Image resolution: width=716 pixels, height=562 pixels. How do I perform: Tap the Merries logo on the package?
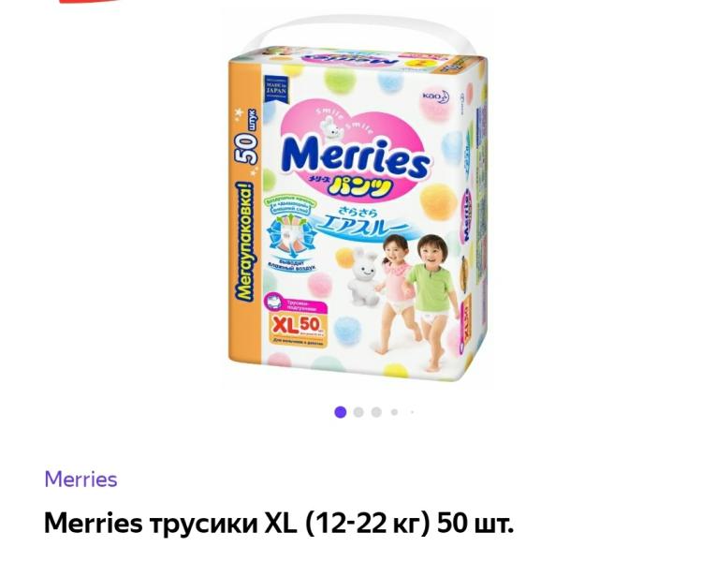356,157
